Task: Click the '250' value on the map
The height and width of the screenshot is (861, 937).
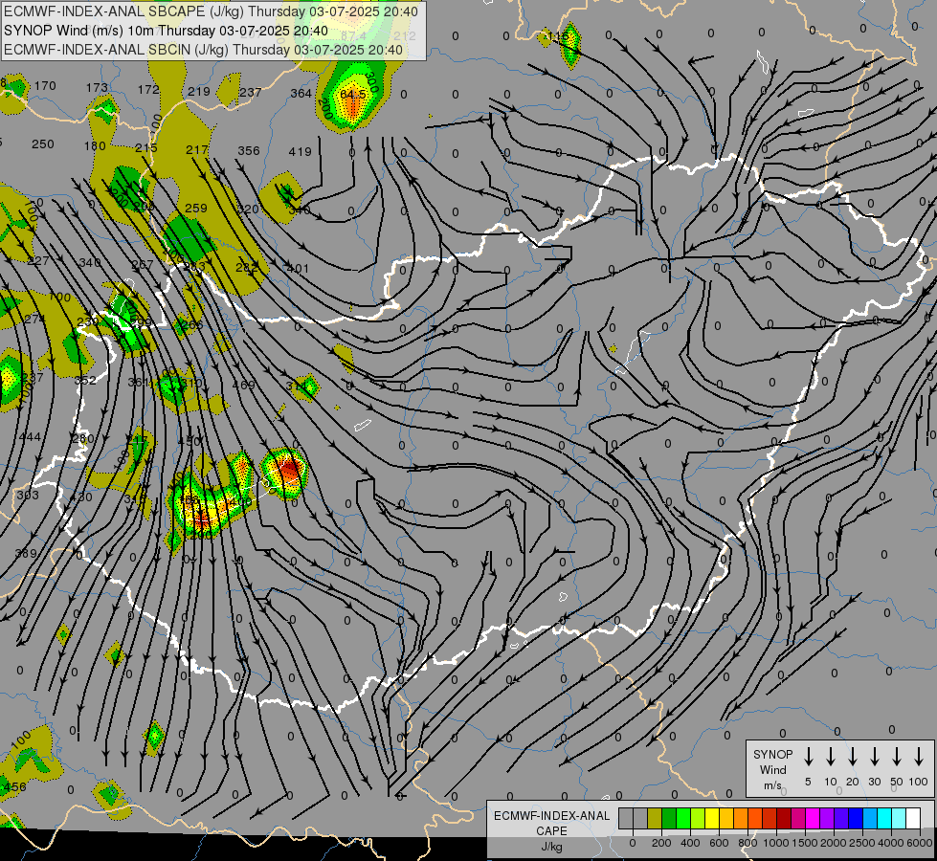Action: click(42, 144)
